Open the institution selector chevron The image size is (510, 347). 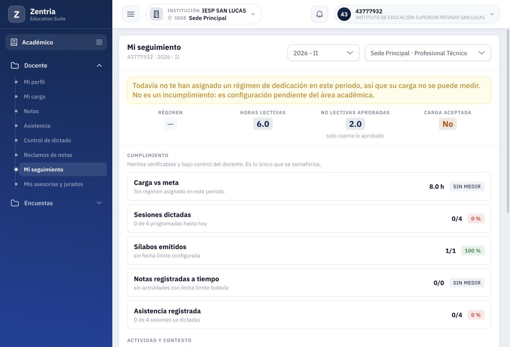point(253,14)
